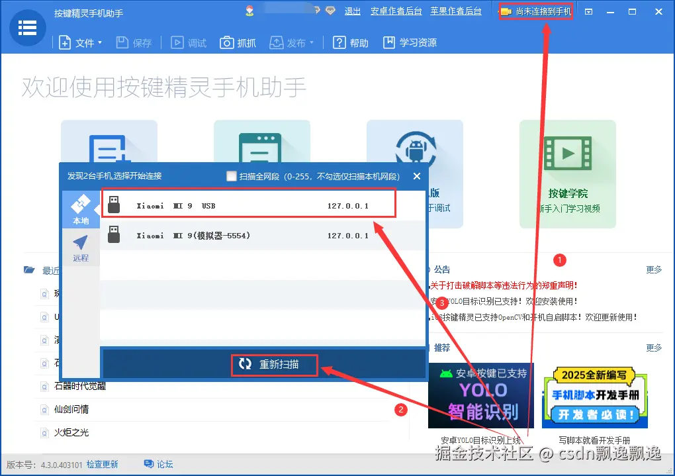Click the USB device icon on first row
675x476 pixels.
pos(114,205)
